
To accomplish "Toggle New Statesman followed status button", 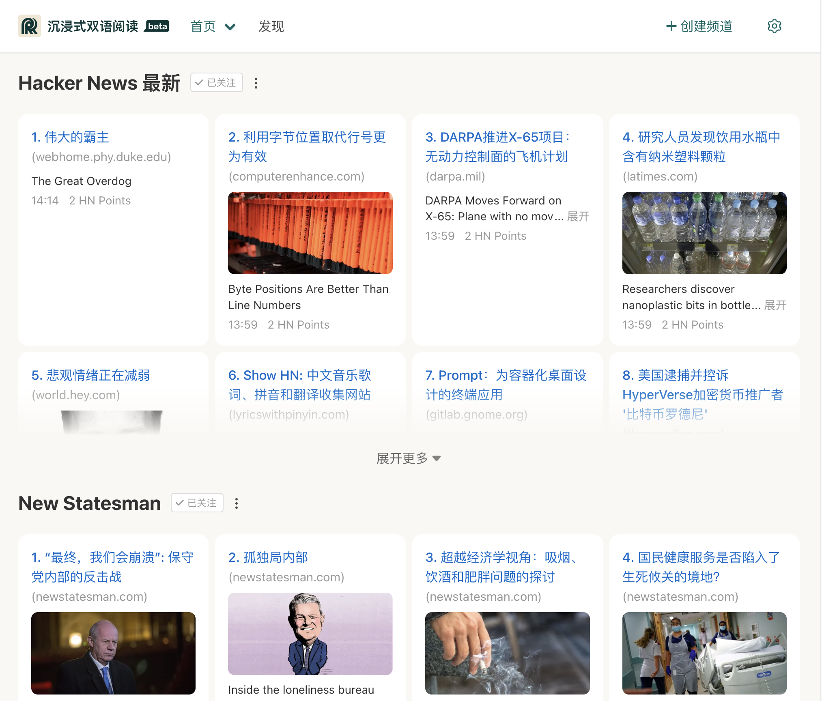I will (197, 503).
